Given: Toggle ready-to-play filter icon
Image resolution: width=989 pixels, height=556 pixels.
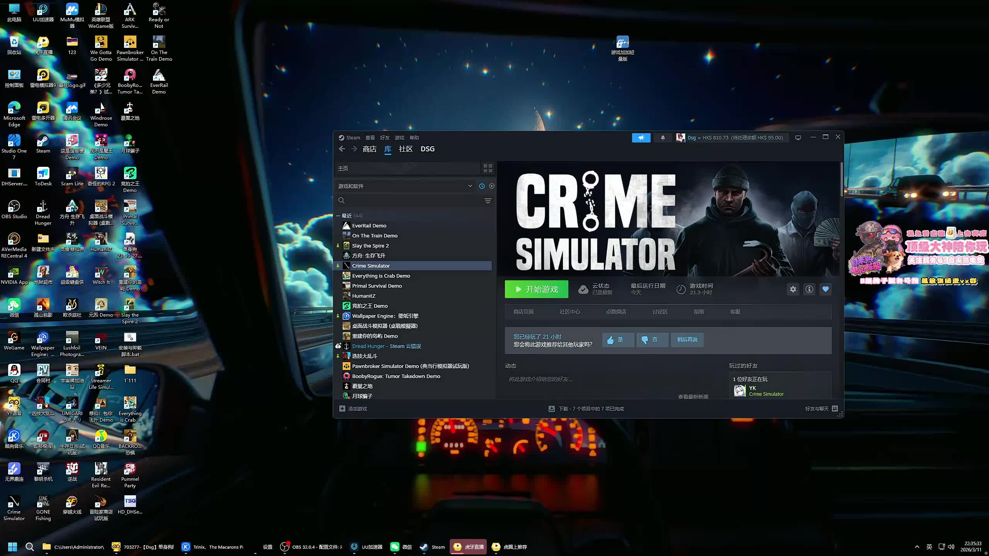Looking at the screenshot, I should click(x=492, y=186).
